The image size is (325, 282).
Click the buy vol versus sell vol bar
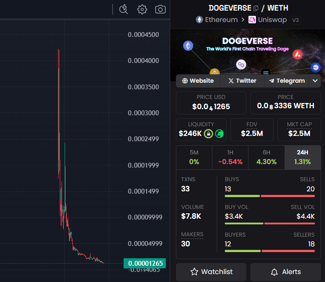pyautogui.click(x=270, y=223)
